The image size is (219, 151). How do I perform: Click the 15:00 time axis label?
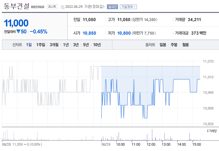tap(197, 144)
